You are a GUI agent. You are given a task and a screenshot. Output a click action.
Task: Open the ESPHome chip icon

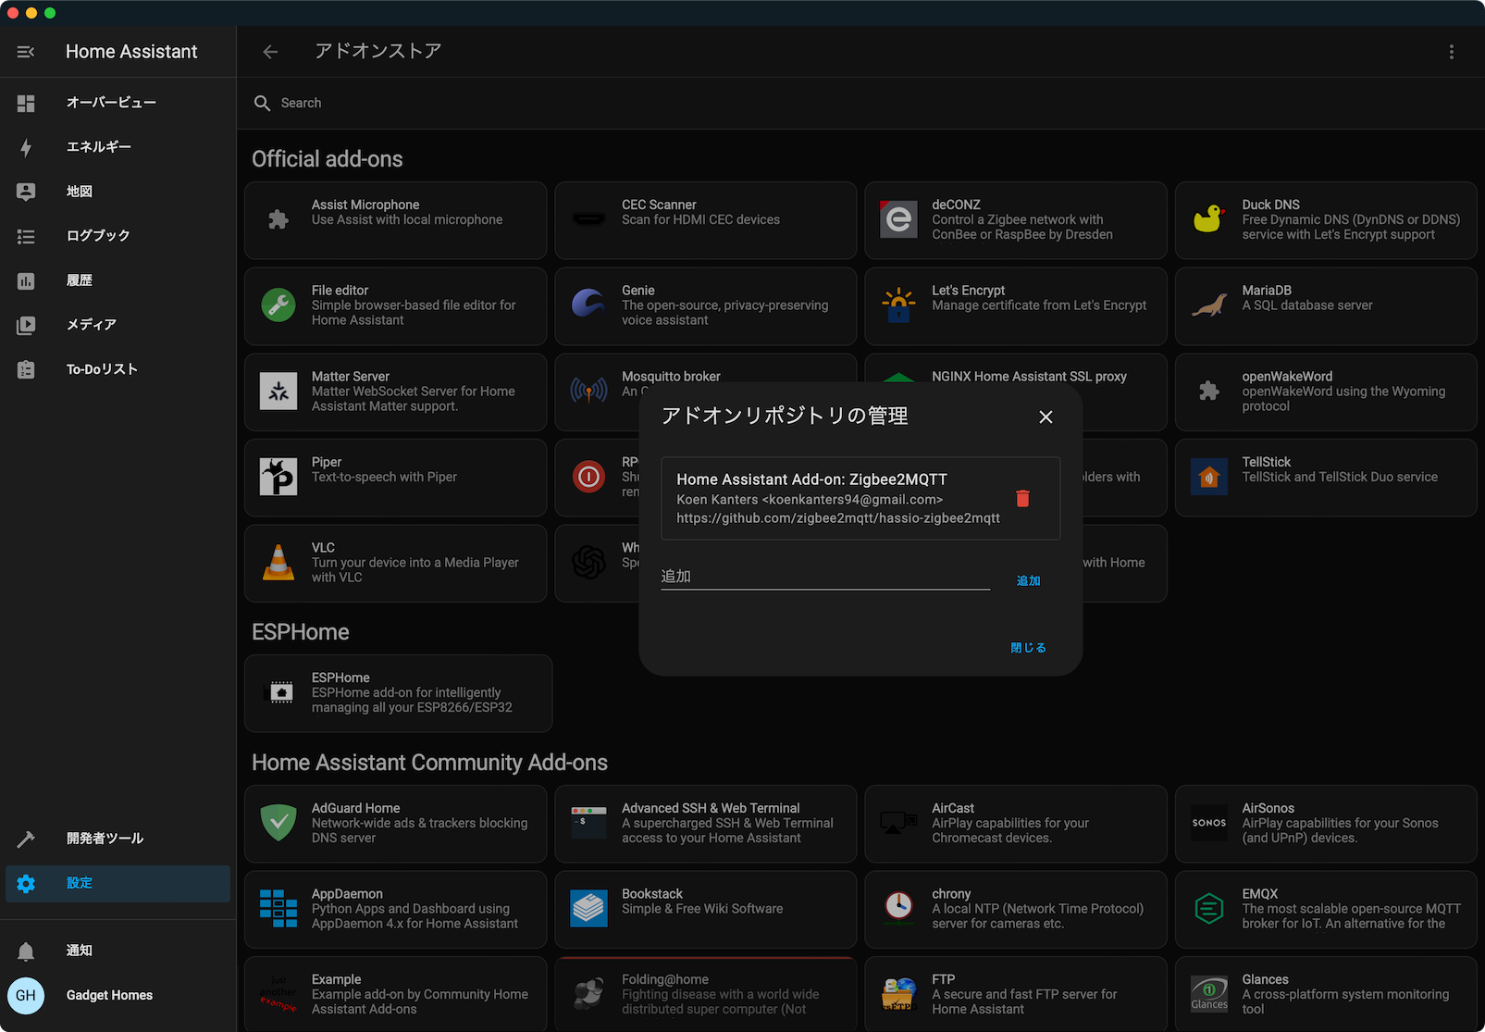click(281, 692)
